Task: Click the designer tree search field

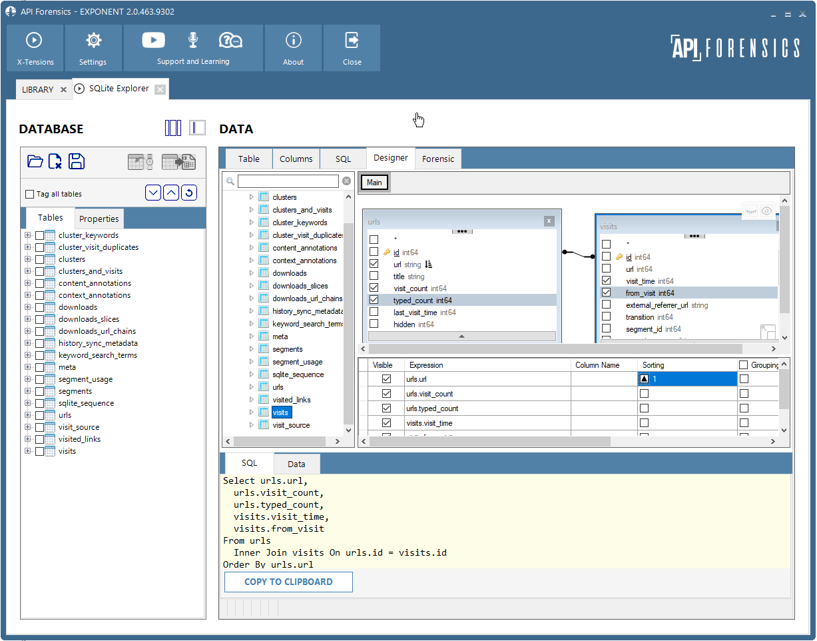Action: click(x=288, y=181)
